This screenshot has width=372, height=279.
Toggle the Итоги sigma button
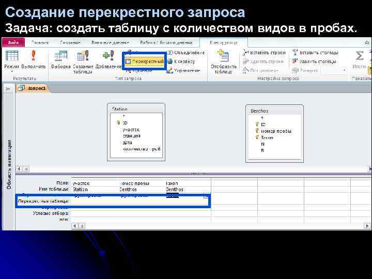click(x=359, y=59)
